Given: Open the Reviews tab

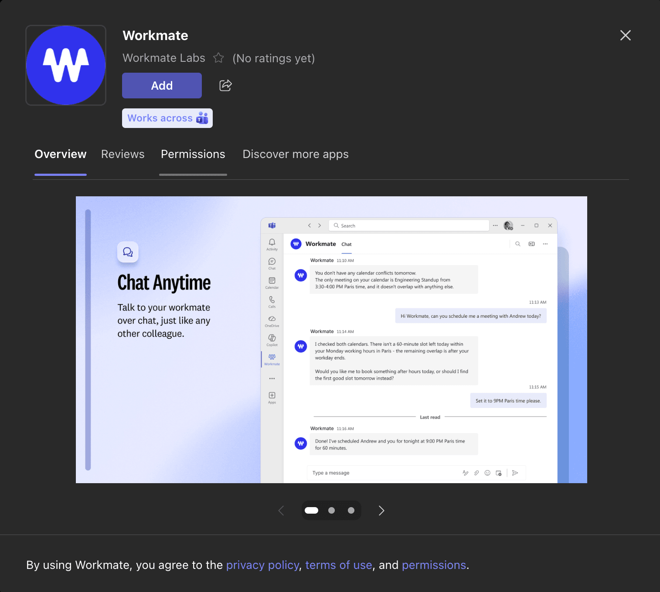Looking at the screenshot, I should [123, 154].
